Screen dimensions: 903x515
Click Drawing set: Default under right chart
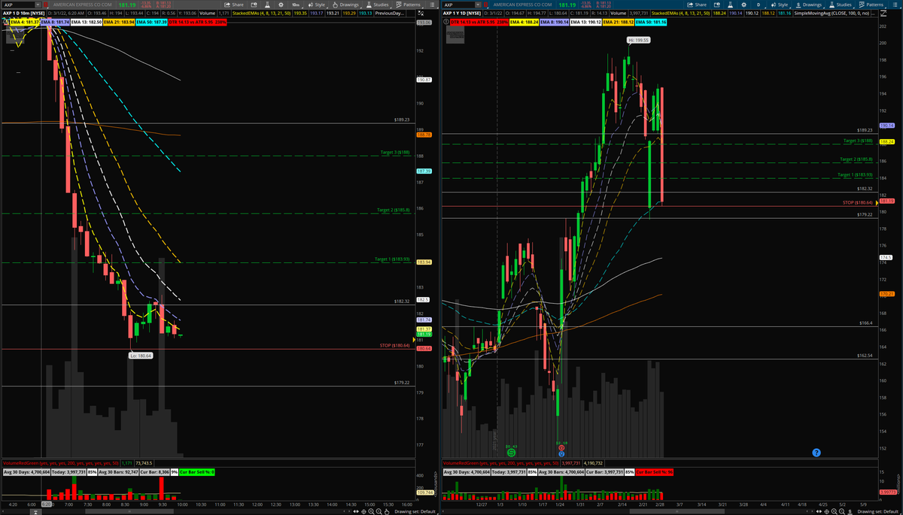[x=878, y=512]
